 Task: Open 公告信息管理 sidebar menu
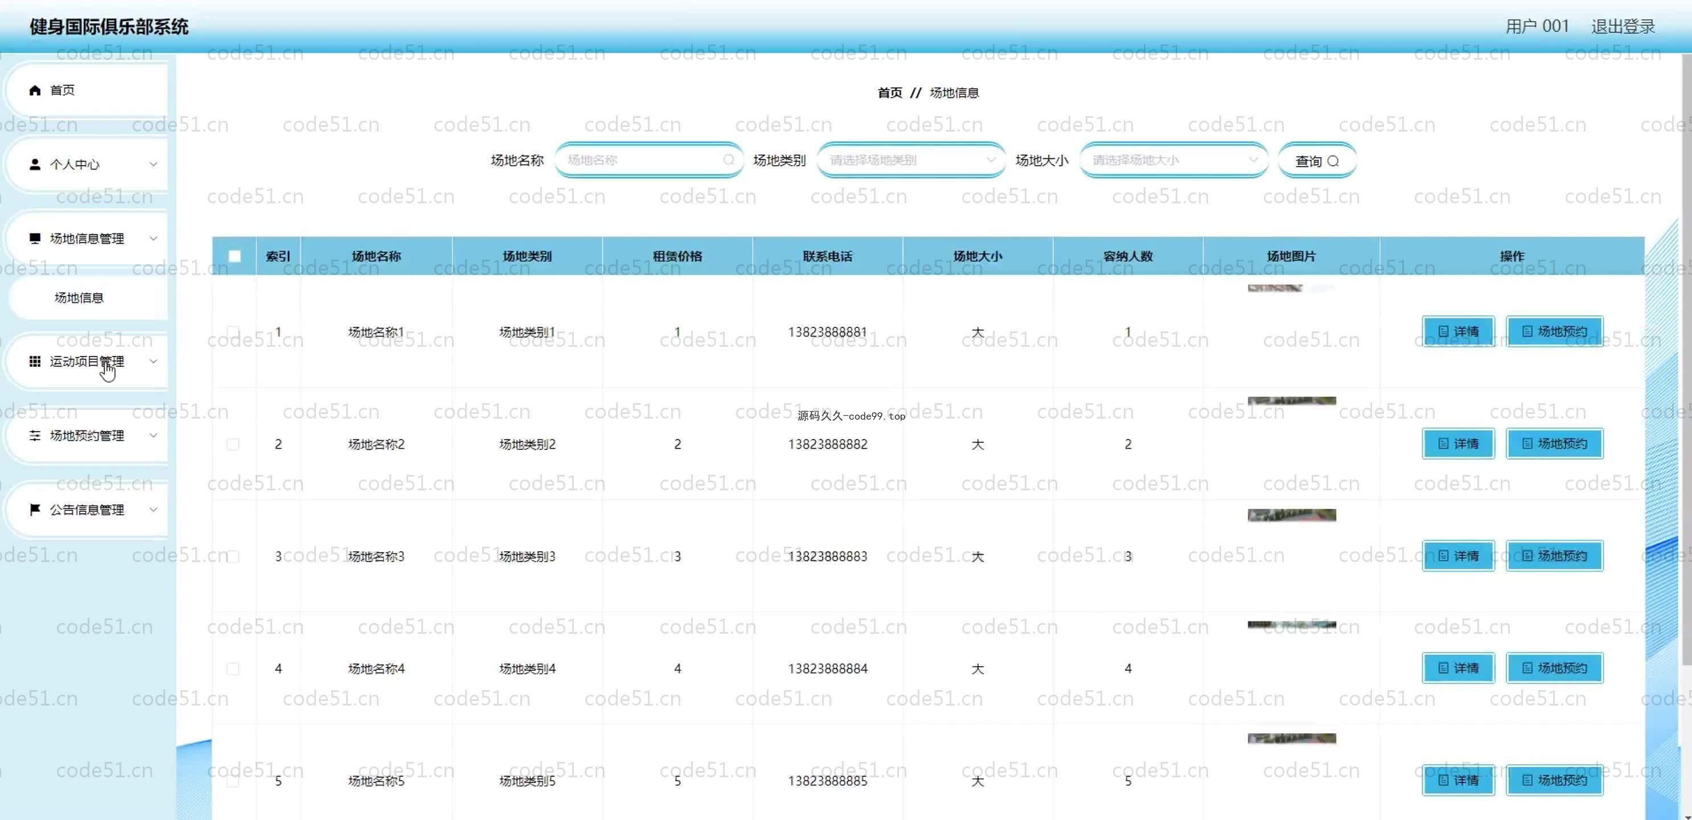click(x=87, y=510)
